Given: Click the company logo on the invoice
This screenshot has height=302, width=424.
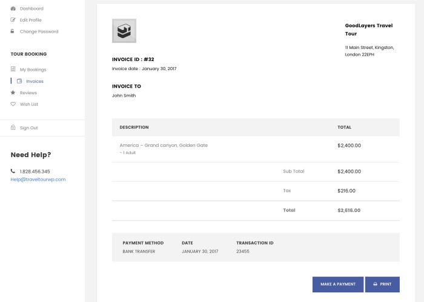Looking at the screenshot, I should coord(124,31).
